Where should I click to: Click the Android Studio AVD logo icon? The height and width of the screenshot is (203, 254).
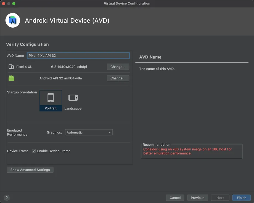pos(13,20)
